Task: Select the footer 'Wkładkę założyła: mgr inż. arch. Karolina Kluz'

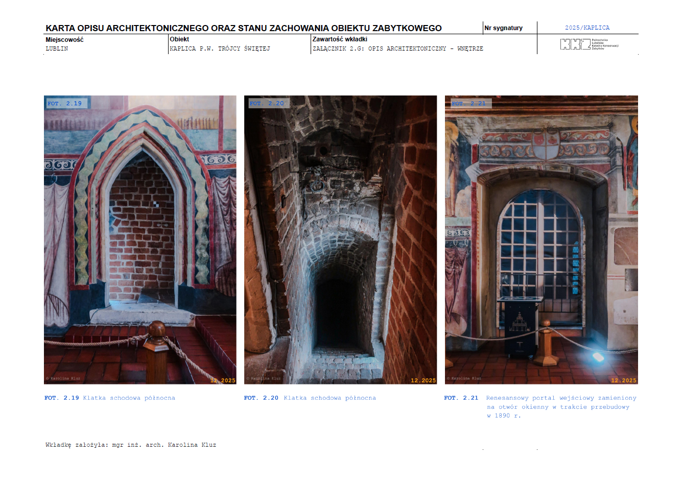Action: [131, 445]
